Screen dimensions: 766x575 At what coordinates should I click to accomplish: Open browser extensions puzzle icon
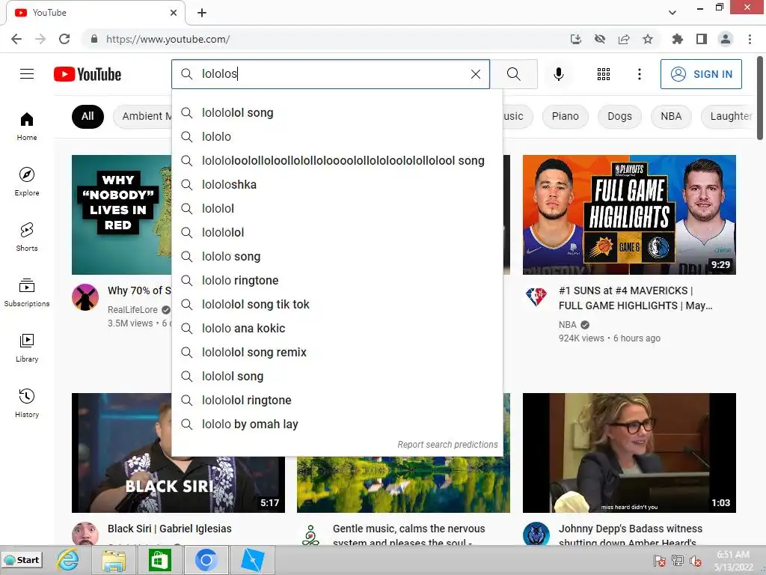(677, 39)
